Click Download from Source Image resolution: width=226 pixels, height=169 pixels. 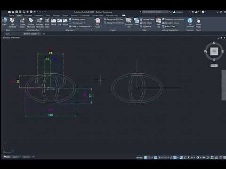(173, 19)
